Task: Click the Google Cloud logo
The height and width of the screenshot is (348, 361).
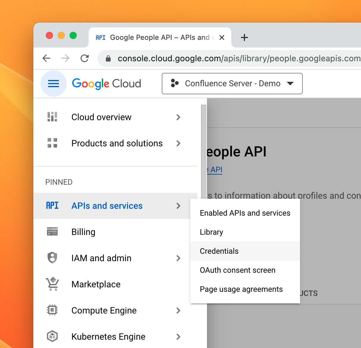Action: [x=106, y=84]
